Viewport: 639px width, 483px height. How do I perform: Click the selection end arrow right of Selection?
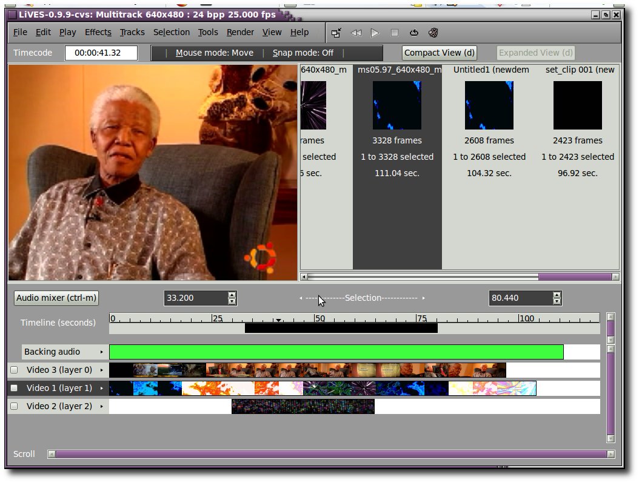click(x=423, y=298)
